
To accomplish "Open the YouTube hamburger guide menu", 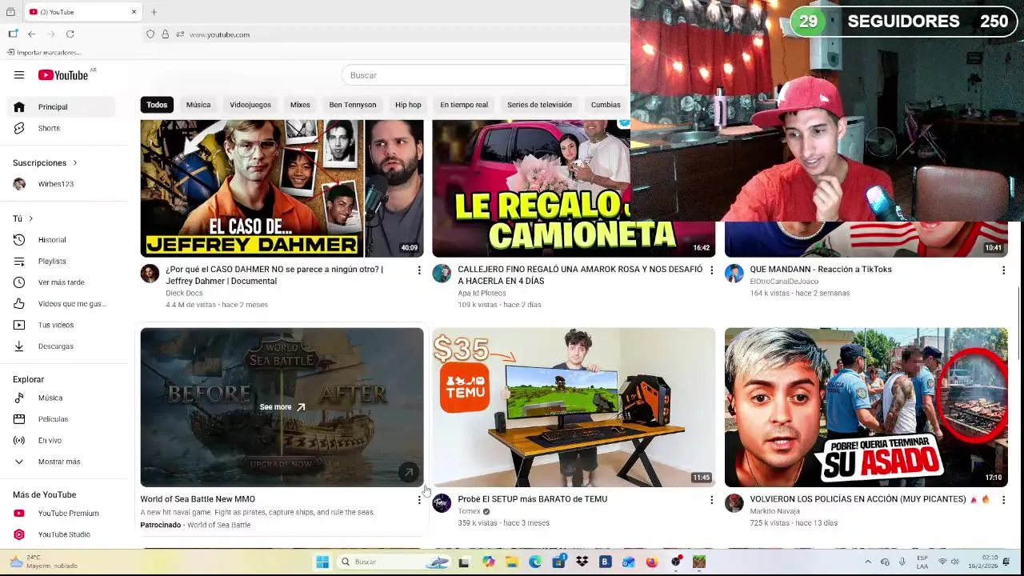I will pyautogui.click(x=19, y=75).
